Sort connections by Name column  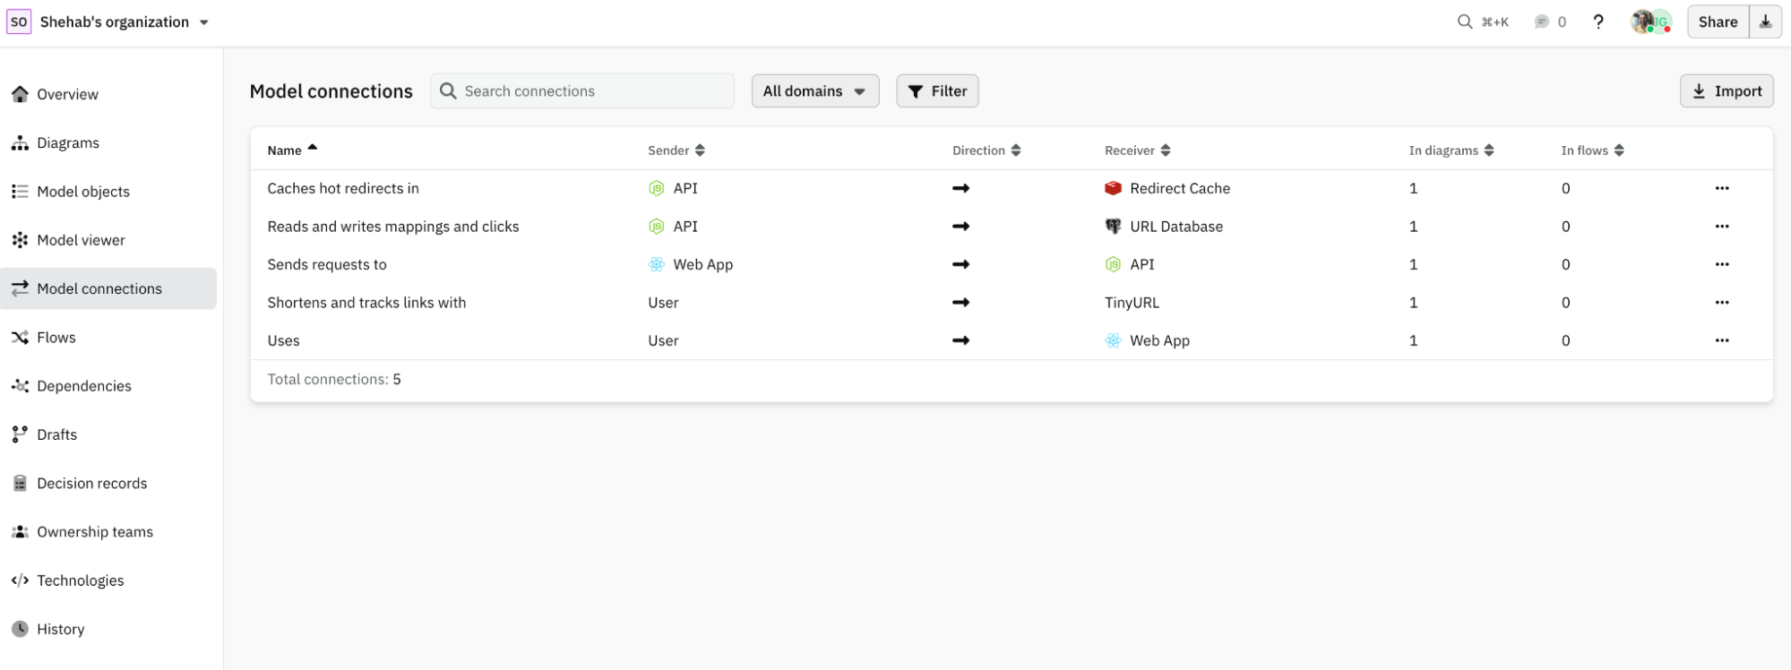[x=292, y=150]
